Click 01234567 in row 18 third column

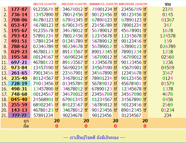point(102,99)
